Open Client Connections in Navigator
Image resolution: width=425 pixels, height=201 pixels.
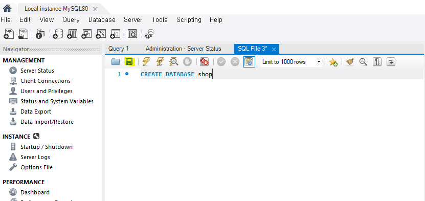[x=46, y=81]
